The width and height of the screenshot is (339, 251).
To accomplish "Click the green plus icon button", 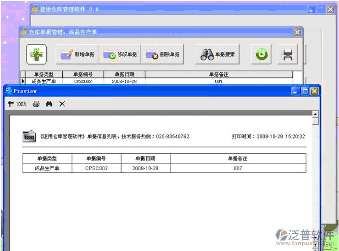I will pos(36,54).
